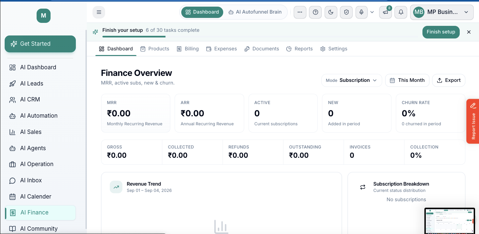479x234 pixels.
Task: Click the laptop preview thumbnail
Action: 450,221
